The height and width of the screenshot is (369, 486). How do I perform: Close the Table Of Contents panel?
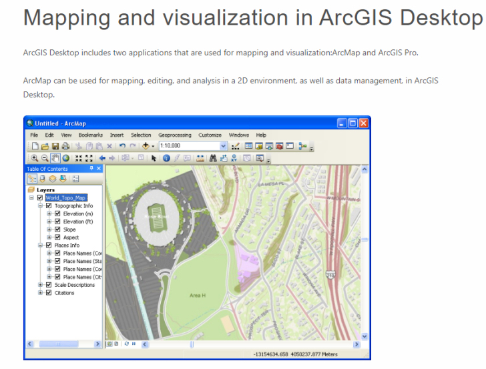99,169
